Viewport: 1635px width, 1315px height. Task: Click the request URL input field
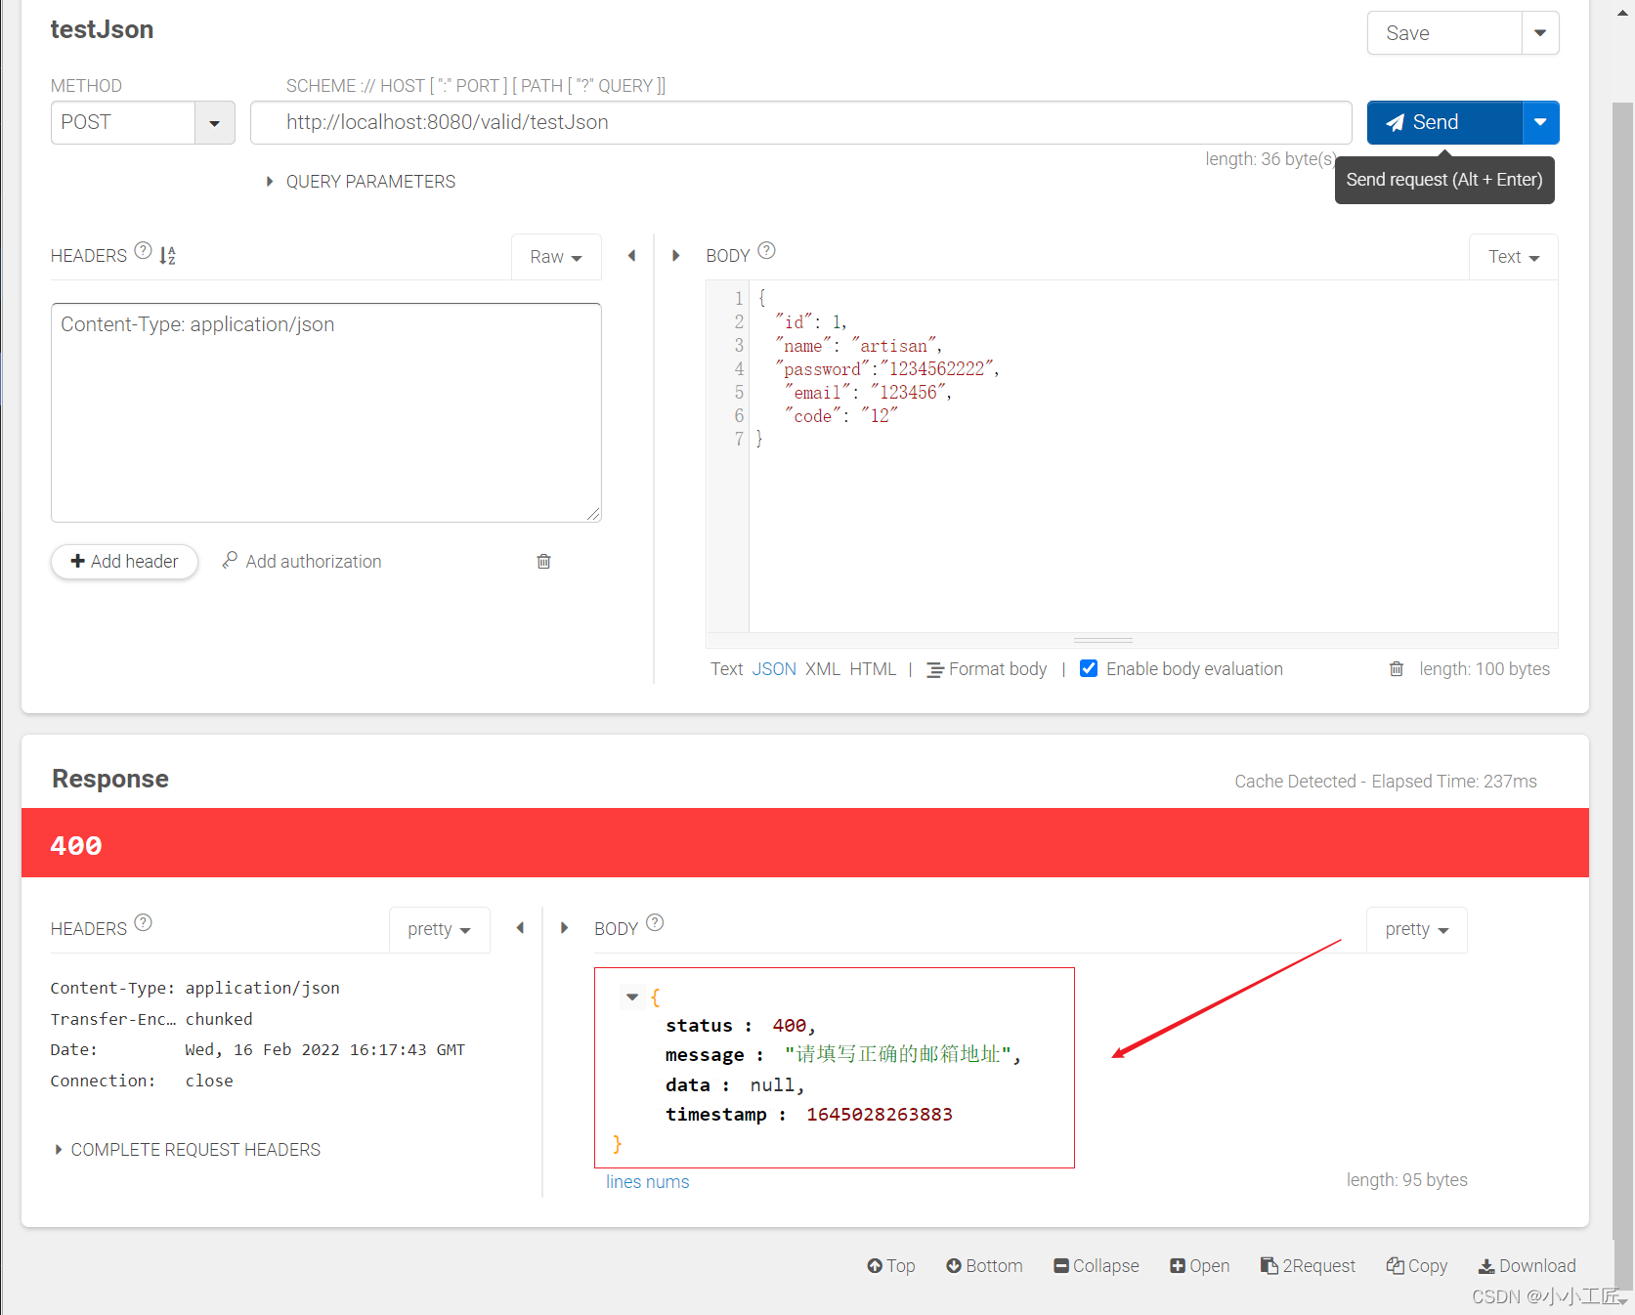point(800,123)
